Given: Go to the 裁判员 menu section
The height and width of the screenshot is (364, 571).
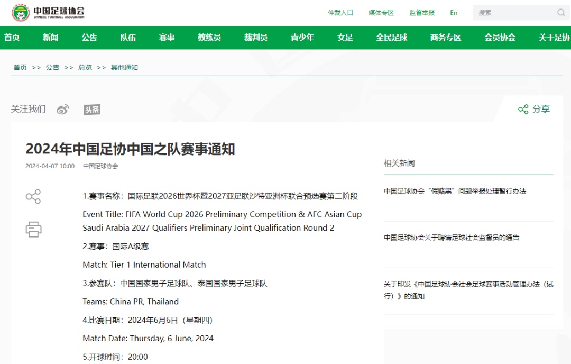Looking at the screenshot, I should point(255,38).
